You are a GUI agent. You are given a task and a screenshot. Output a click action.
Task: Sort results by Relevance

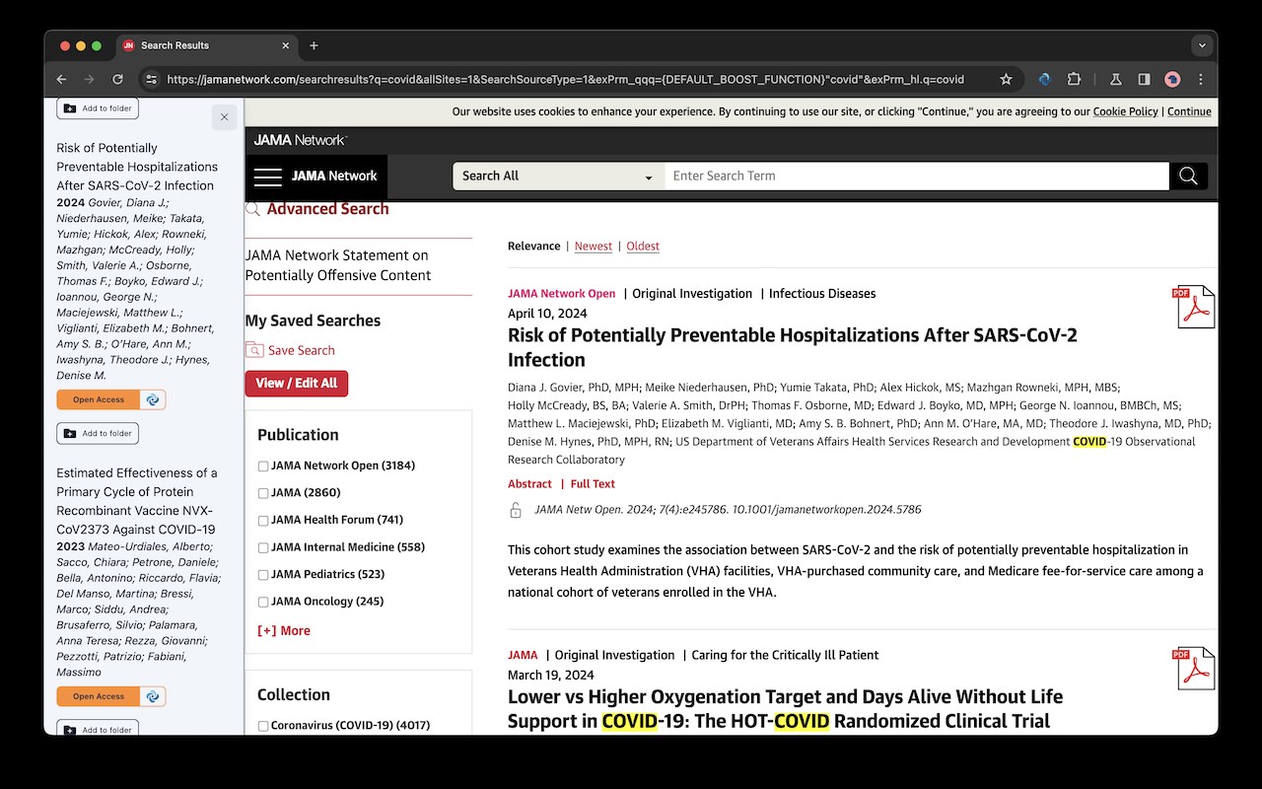(533, 247)
